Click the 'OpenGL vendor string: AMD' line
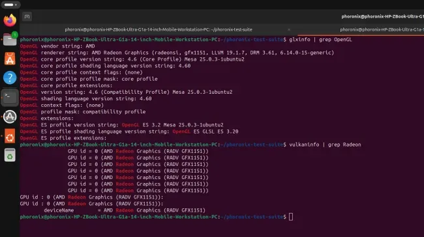Viewport: 424px width, 237px height. (57, 46)
